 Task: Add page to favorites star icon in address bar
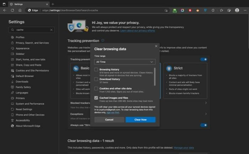(x=166, y=10)
